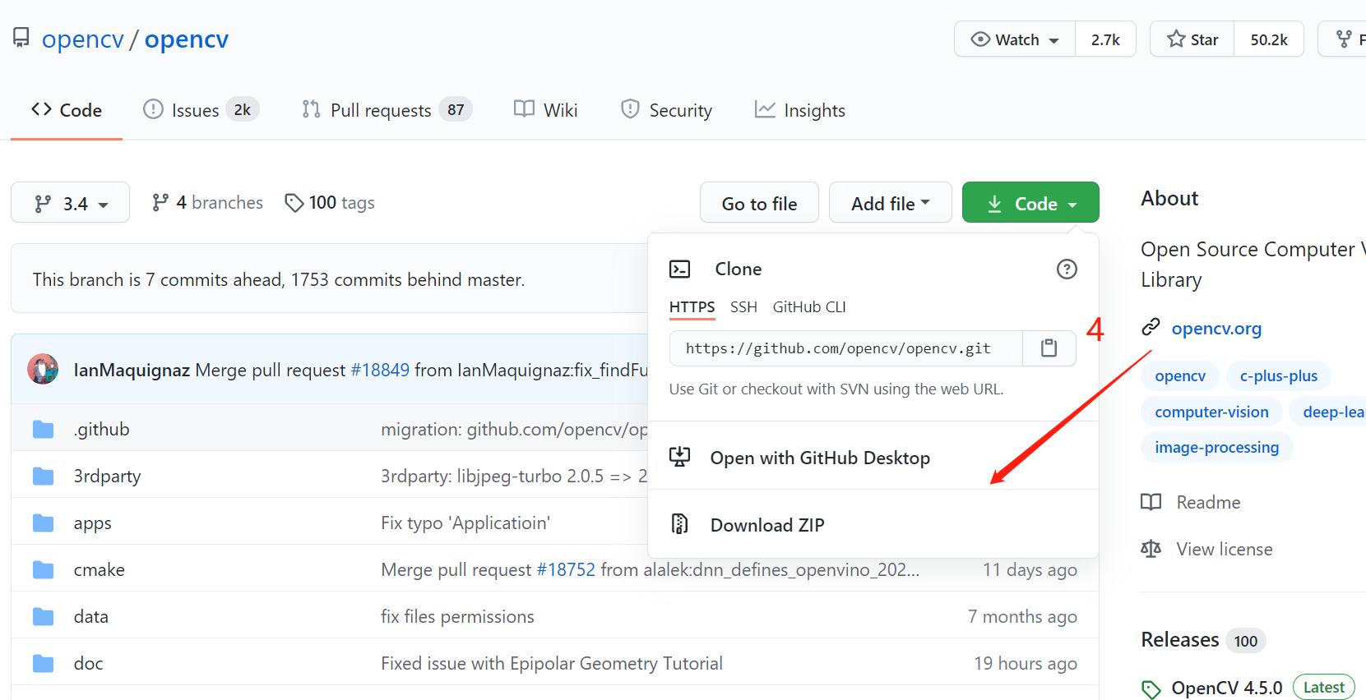Click the zip file icon
Viewport: 1366px width, 700px height.
680,523
